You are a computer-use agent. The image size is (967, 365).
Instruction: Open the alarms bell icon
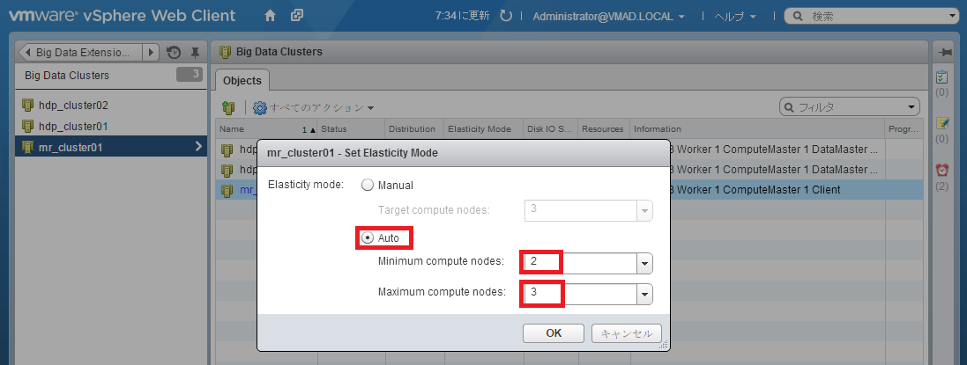pos(941,170)
